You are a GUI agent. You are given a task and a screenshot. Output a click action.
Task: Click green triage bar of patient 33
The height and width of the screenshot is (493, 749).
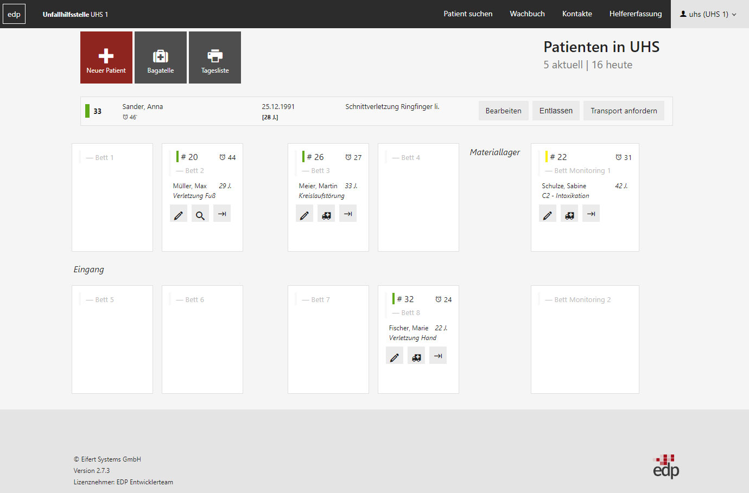[x=87, y=111]
